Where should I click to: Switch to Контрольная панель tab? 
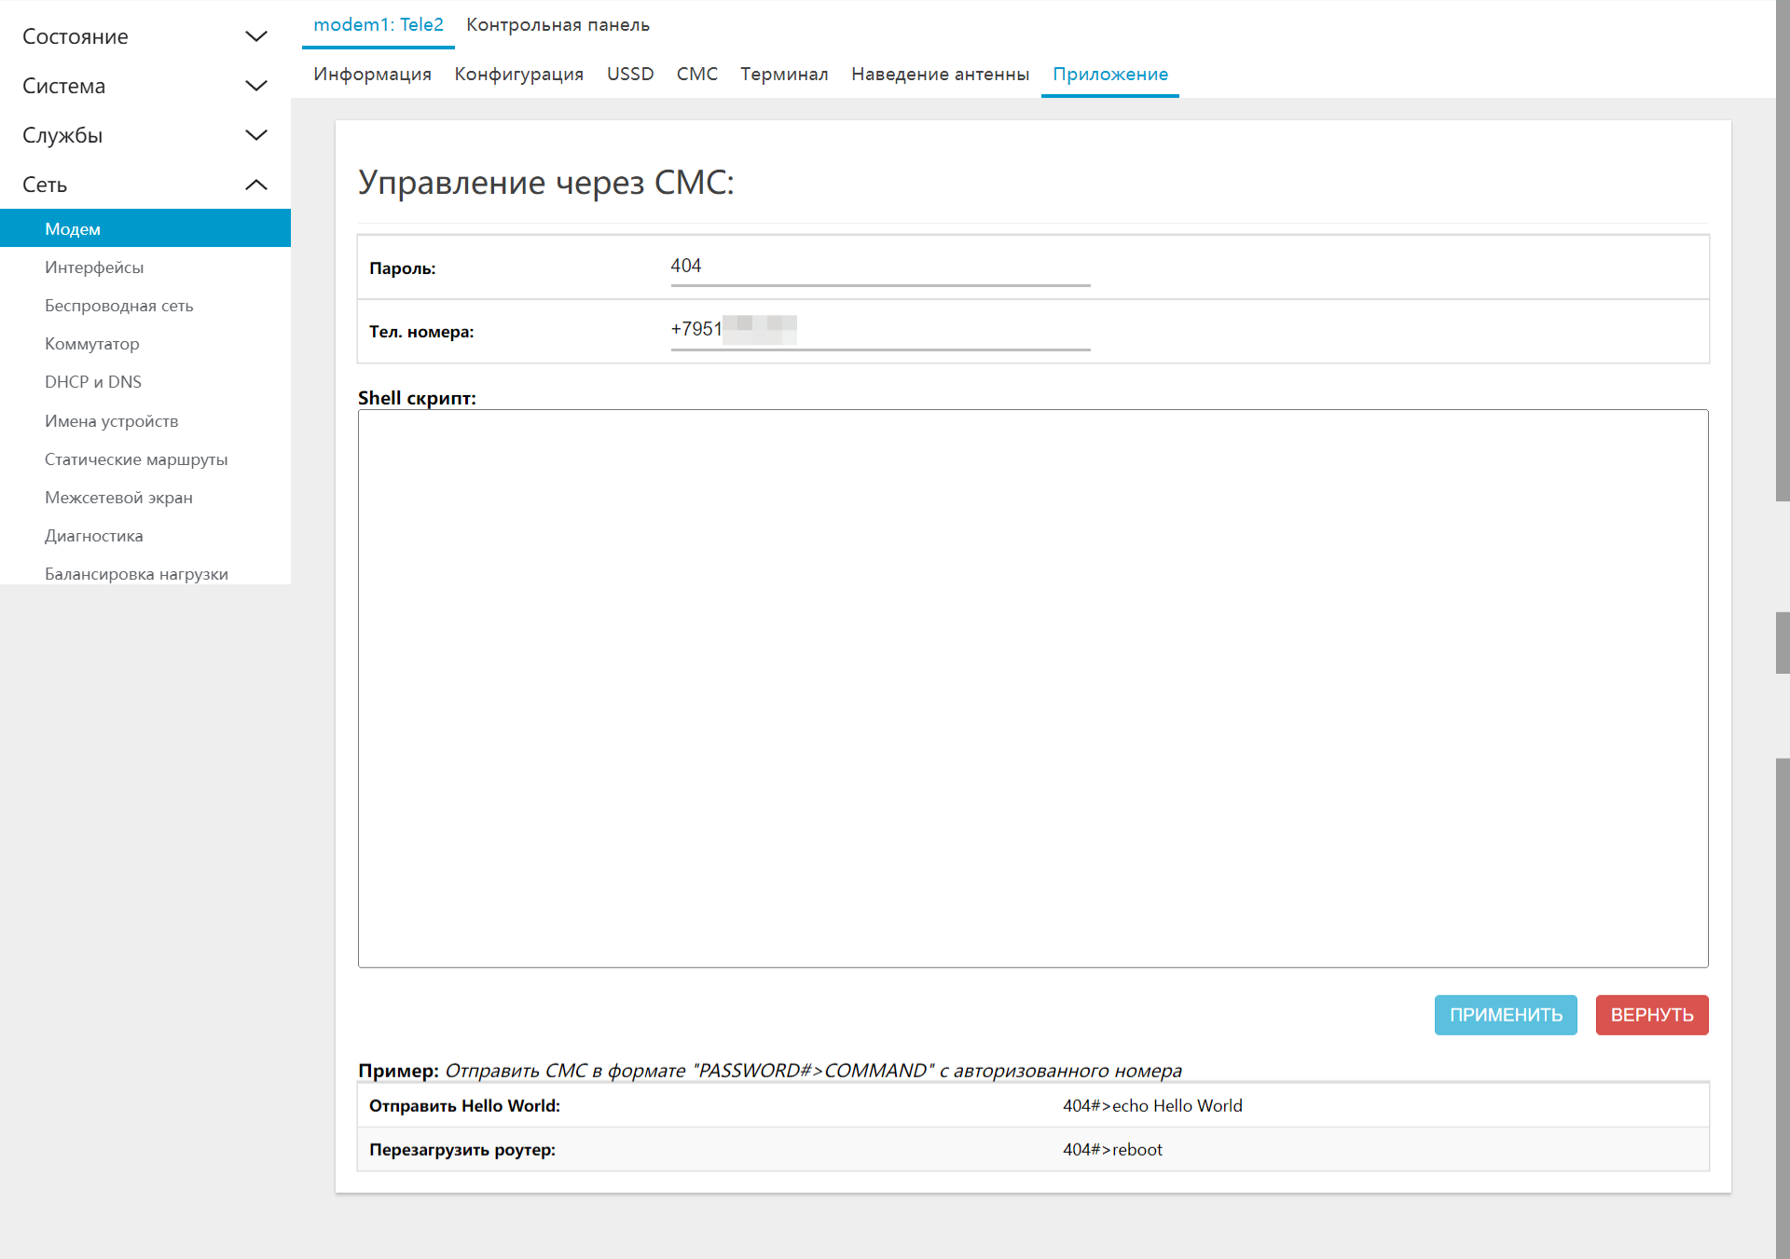[x=558, y=25]
